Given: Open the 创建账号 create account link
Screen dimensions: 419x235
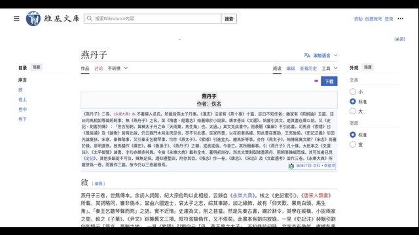Looking at the screenshot, I should click(x=373, y=19).
